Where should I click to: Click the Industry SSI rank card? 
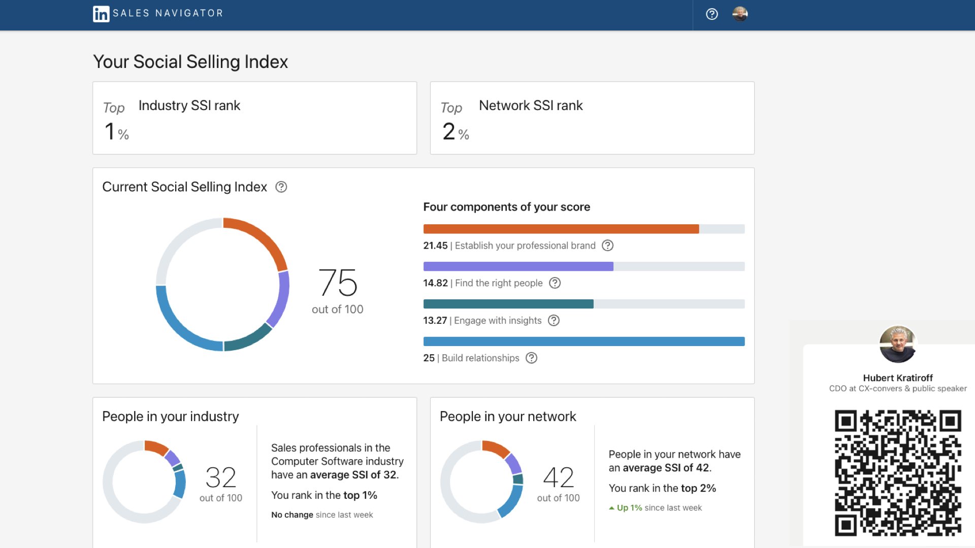point(254,118)
